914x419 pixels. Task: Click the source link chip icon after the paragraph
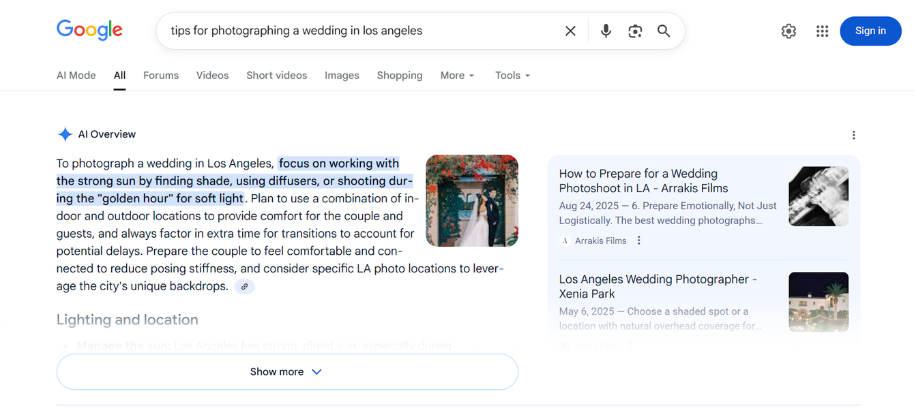tap(244, 287)
